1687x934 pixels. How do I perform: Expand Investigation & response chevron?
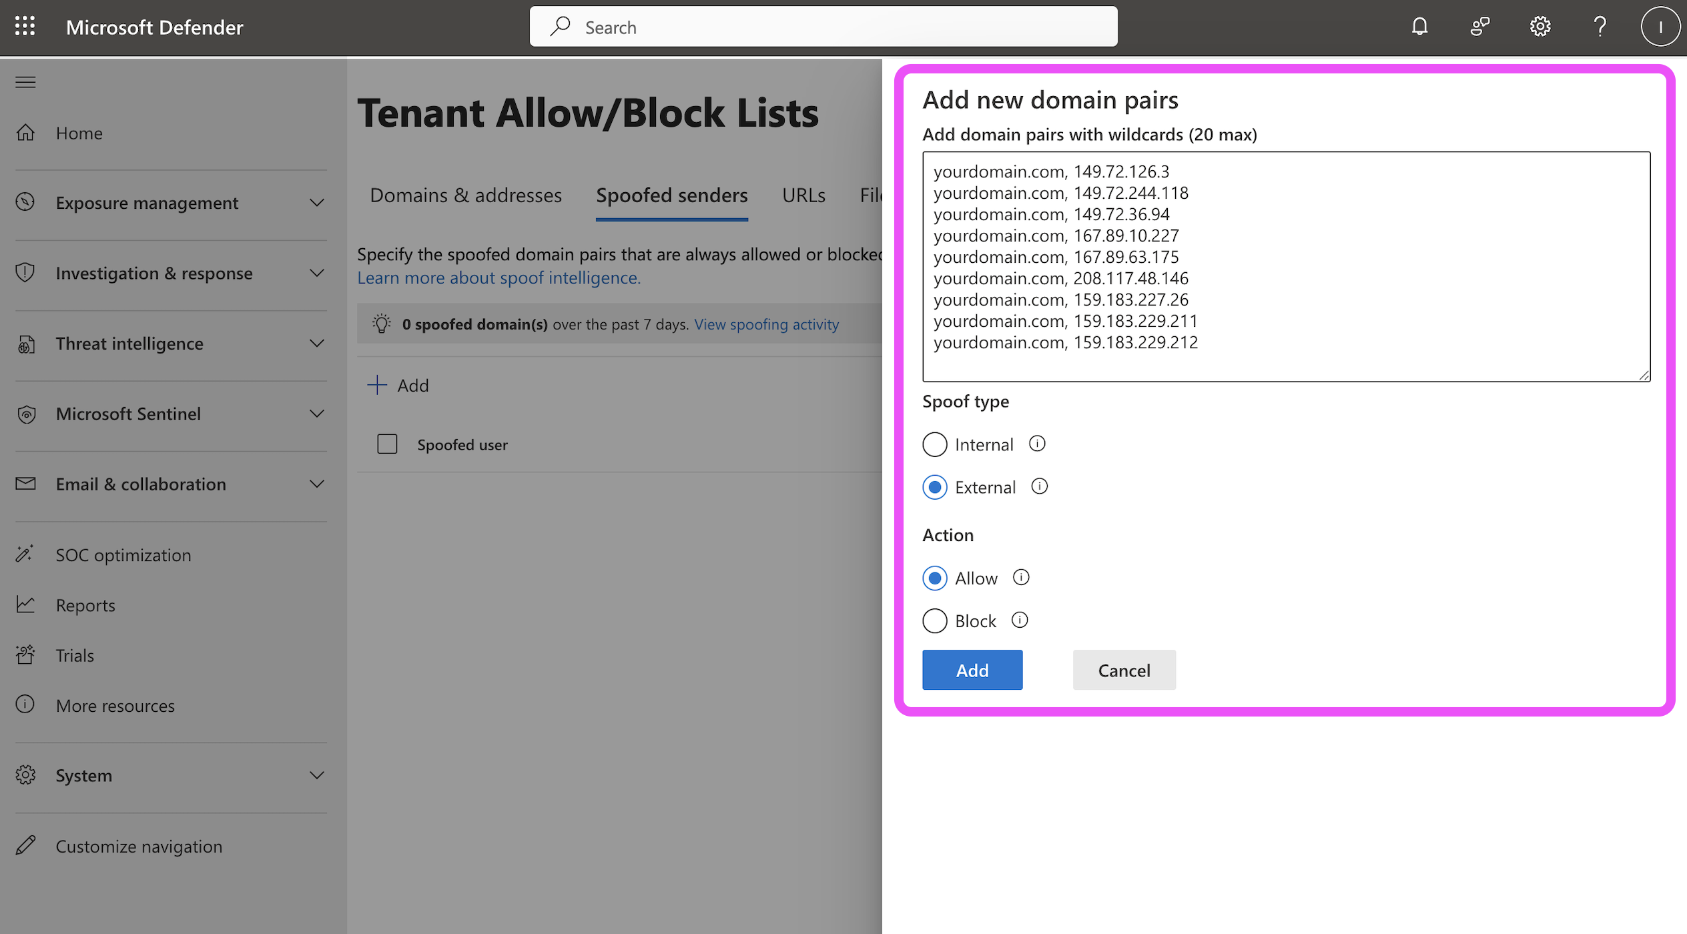(x=317, y=273)
